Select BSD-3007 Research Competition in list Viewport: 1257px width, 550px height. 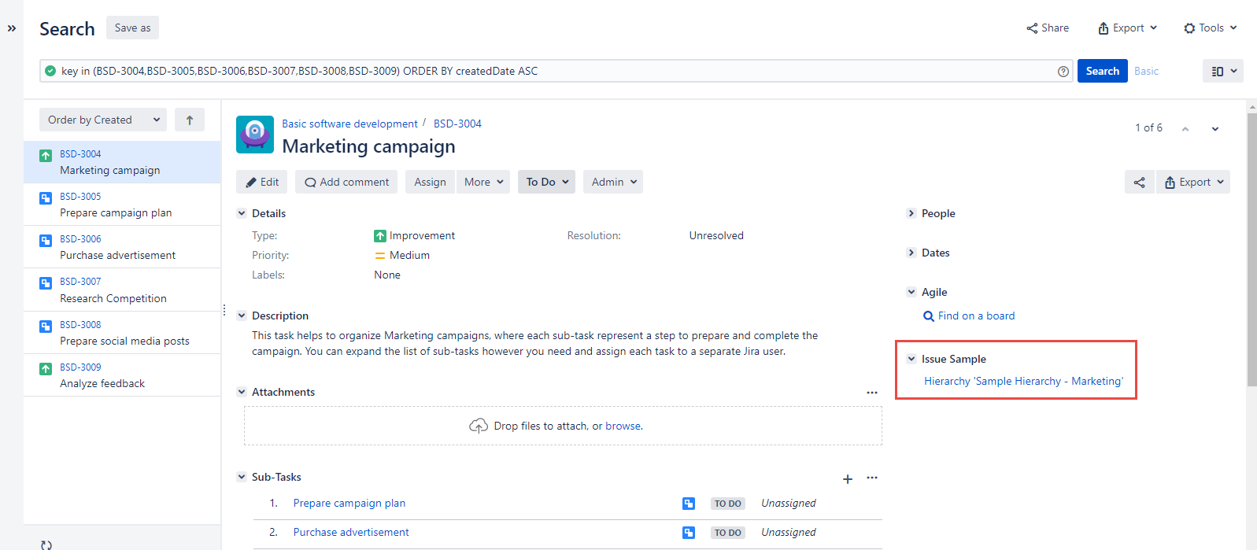pos(113,290)
